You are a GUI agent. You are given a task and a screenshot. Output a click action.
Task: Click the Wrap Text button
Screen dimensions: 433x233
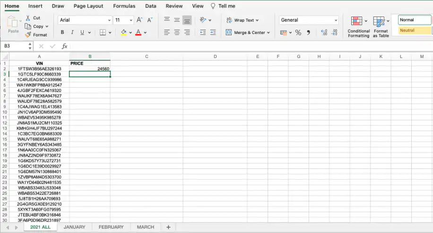click(242, 20)
